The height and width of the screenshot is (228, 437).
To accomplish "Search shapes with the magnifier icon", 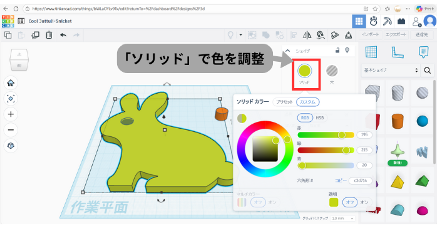I will [428, 71].
